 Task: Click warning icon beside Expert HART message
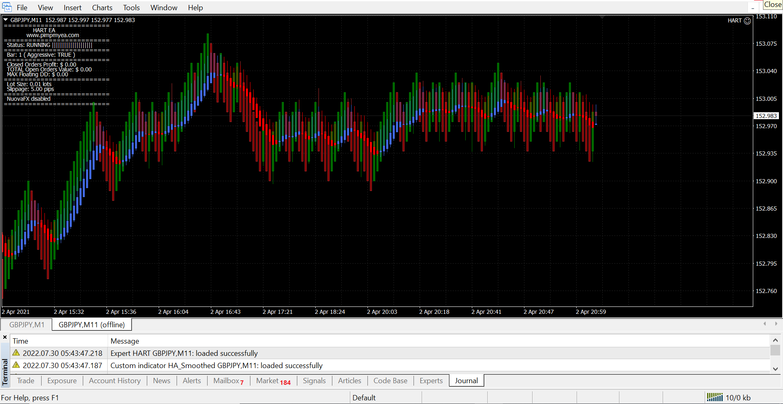(x=16, y=353)
